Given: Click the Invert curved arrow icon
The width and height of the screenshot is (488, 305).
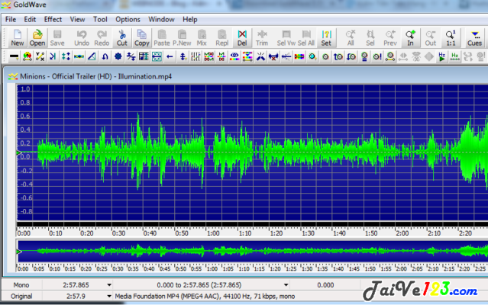Looking at the screenshot, I should 105,56.
